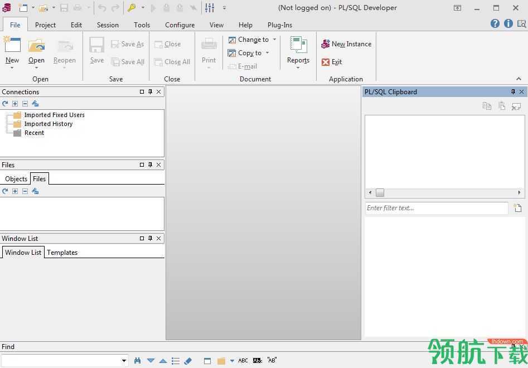This screenshot has width=528, height=368.
Task: Select the Imported Fixed Users folder
Action: tap(49, 115)
